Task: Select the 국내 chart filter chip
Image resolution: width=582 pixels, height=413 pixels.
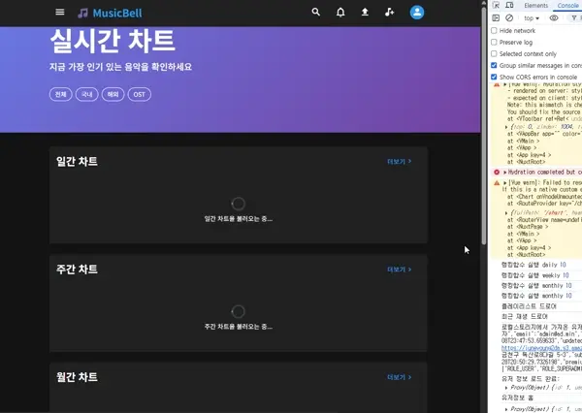Action: (87, 94)
